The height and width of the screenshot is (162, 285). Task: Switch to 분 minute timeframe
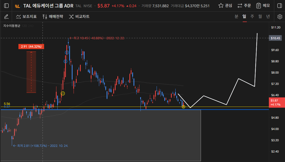coord(236,17)
